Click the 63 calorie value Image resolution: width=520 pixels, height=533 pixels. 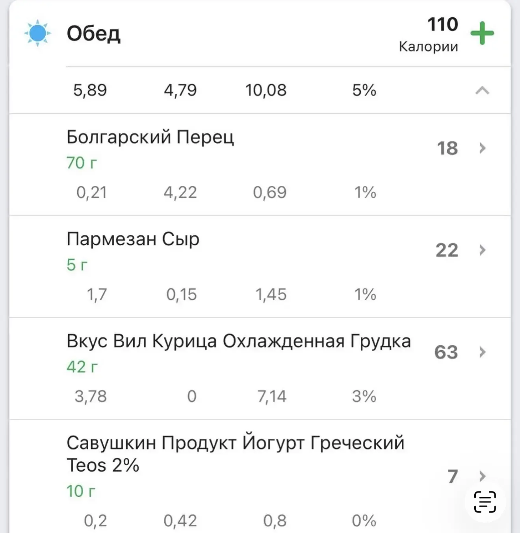point(446,352)
